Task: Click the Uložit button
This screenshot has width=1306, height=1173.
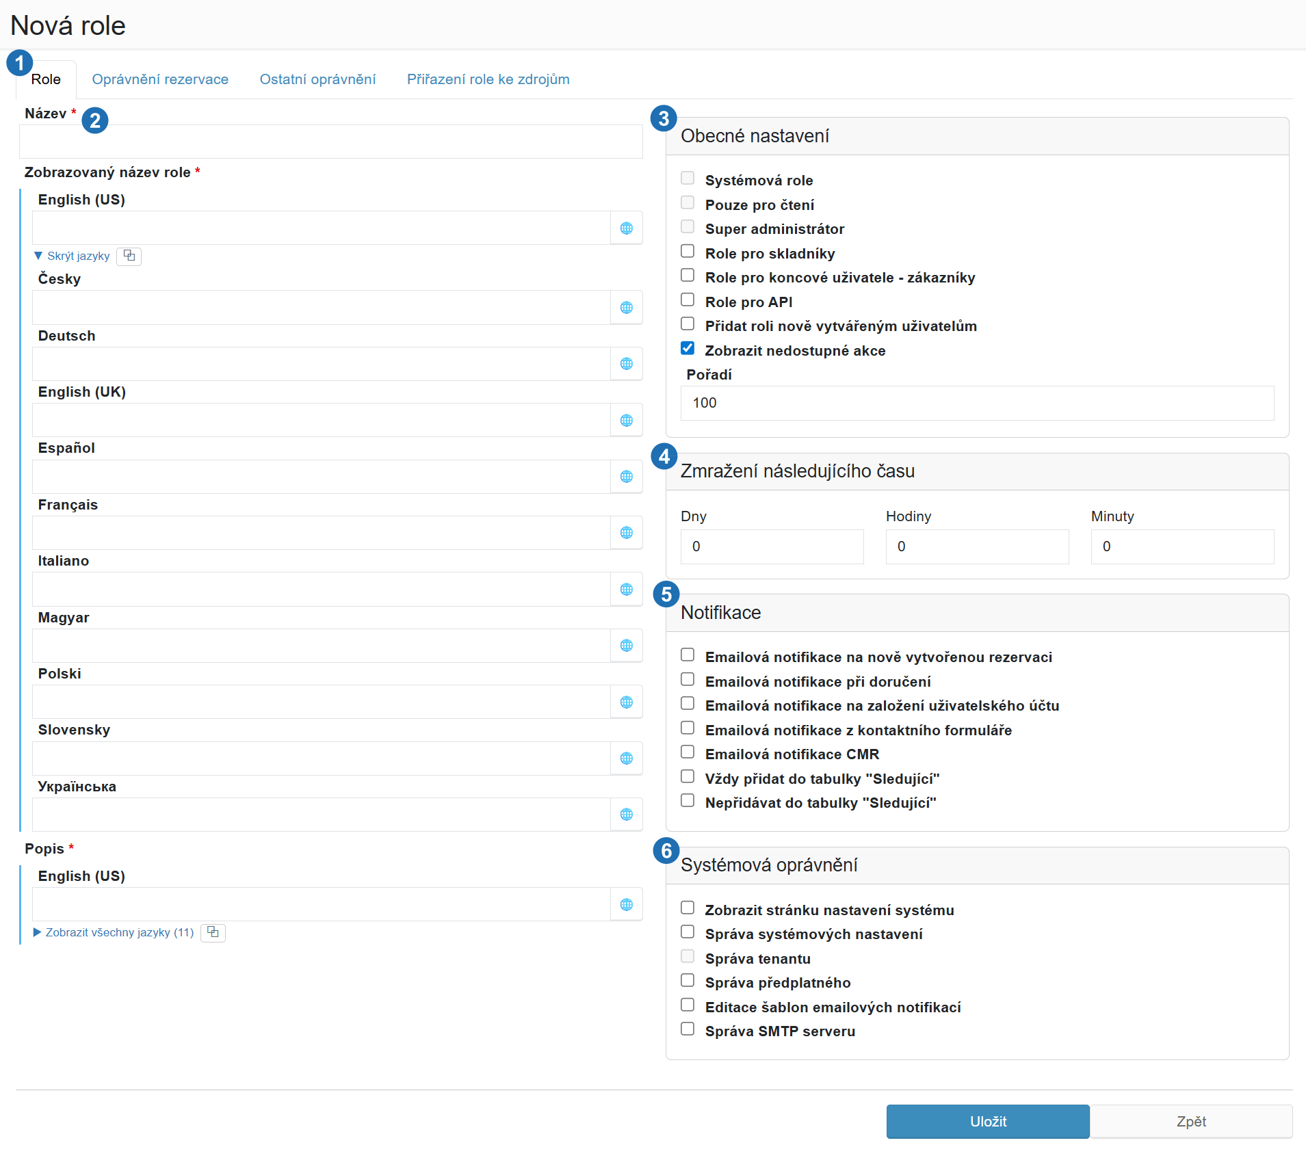Action: click(988, 1122)
